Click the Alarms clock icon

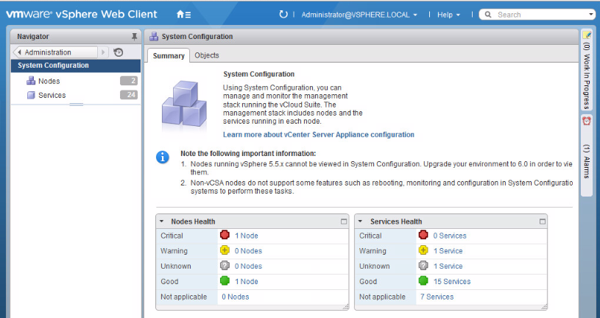coord(587,121)
